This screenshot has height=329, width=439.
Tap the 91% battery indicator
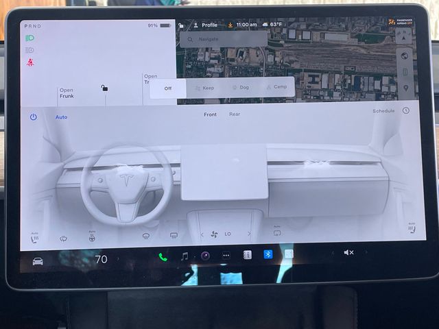point(159,25)
